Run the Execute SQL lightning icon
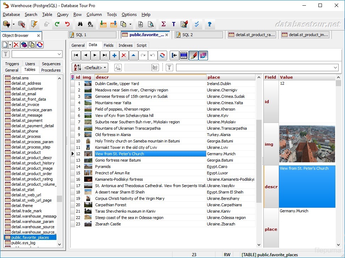The height and width of the screenshot is (258, 345). pos(34,24)
